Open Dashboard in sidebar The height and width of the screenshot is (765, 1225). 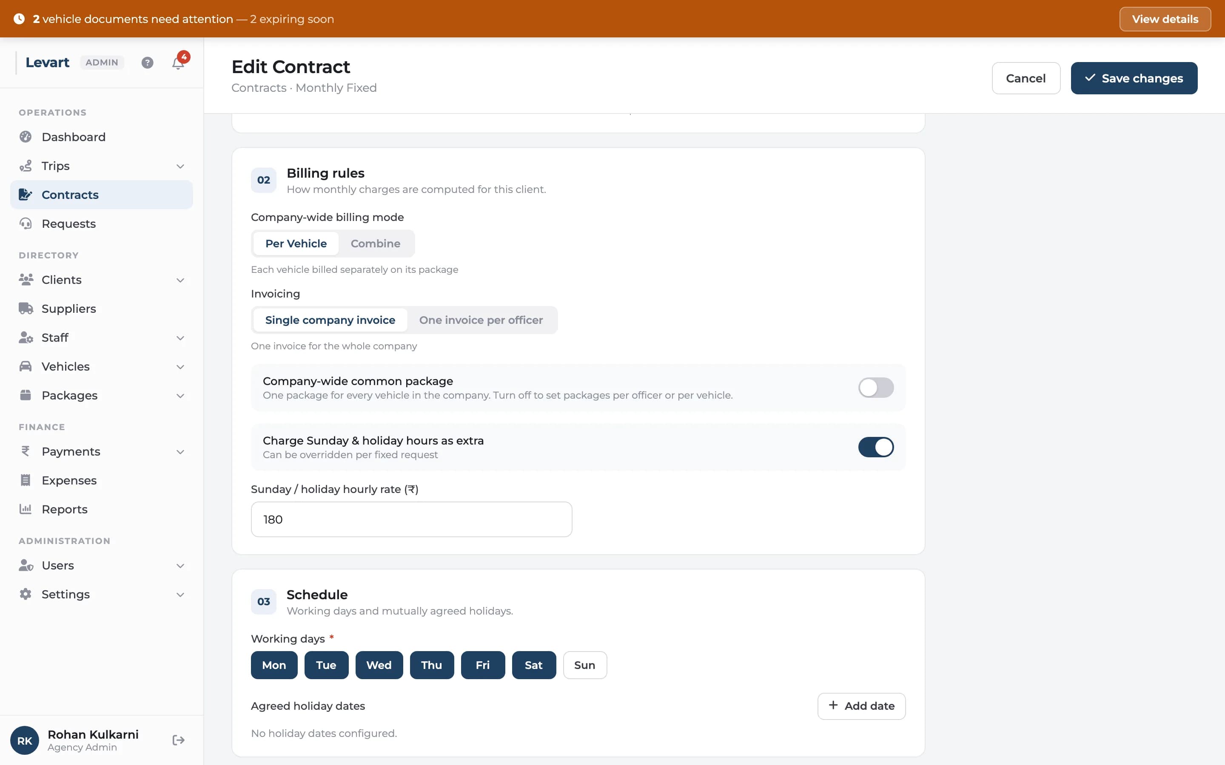point(102,137)
